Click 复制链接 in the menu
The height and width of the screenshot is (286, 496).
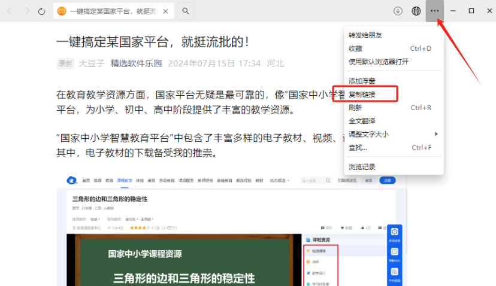[x=362, y=95]
